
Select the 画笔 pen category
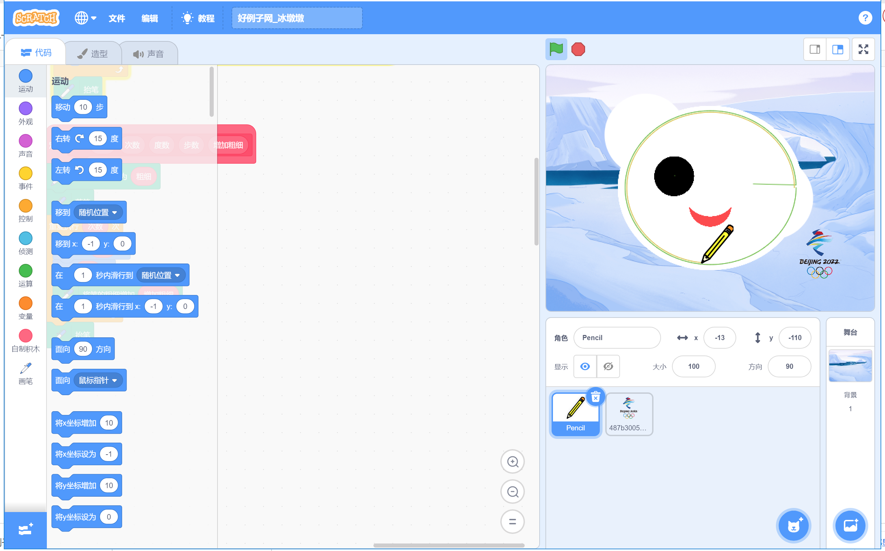[26, 373]
